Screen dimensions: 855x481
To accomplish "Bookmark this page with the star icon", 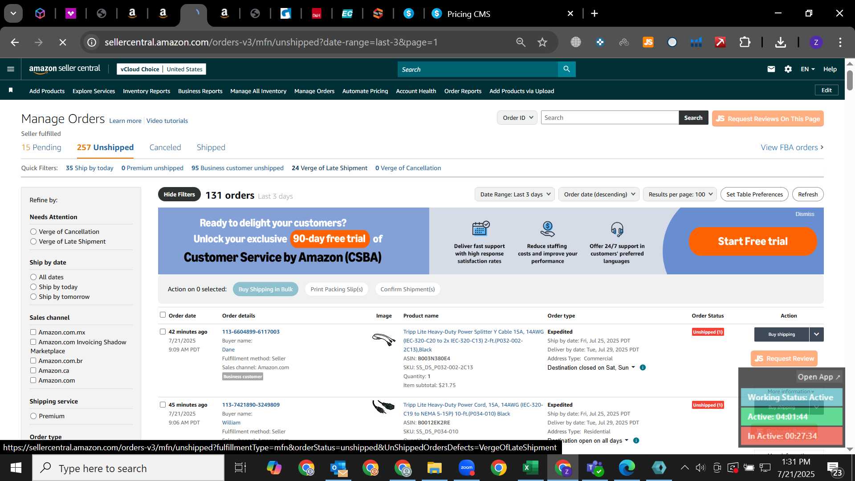I will point(542,42).
